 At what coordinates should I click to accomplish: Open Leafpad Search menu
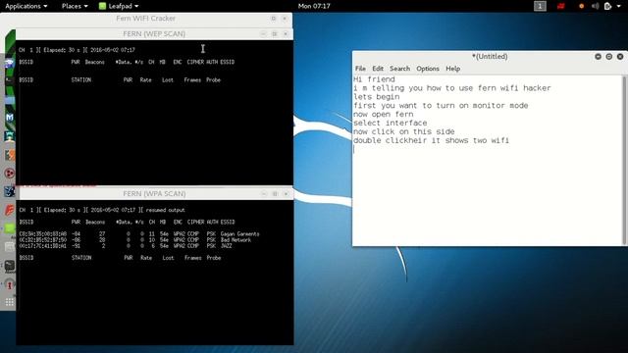point(399,69)
